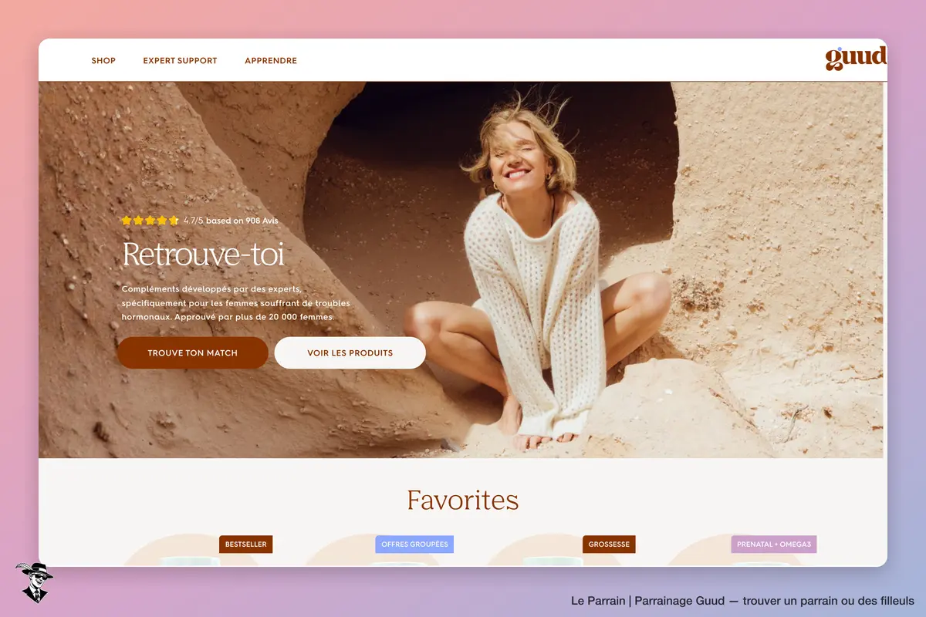
Task: Open the Expert Support menu
Action: pyautogui.click(x=180, y=61)
